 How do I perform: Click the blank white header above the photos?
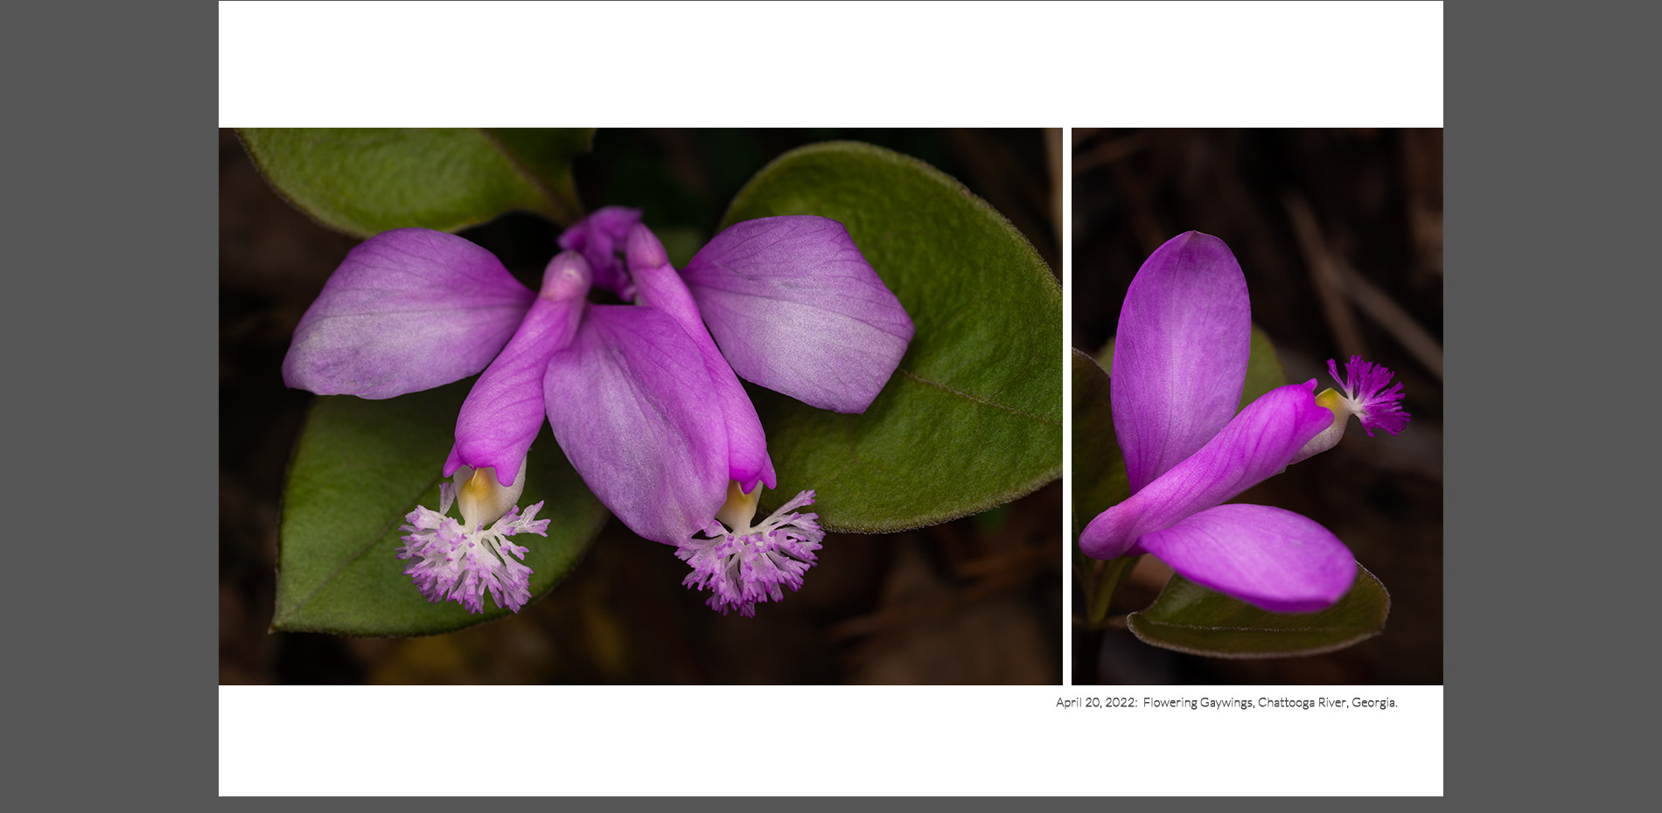831,63
